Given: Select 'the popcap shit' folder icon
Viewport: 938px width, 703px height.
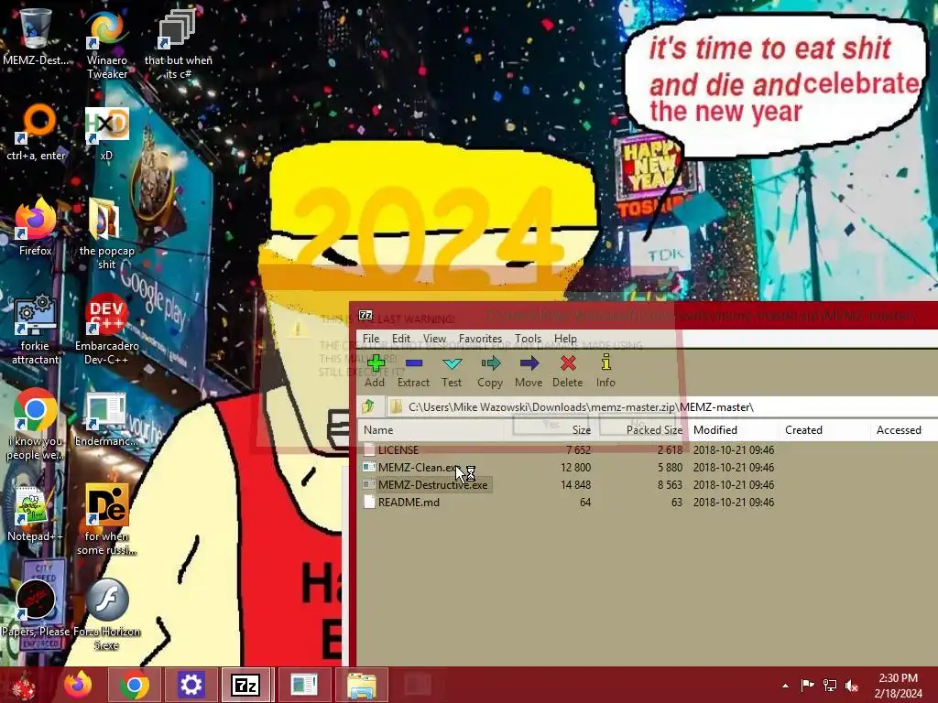Looking at the screenshot, I should pyautogui.click(x=107, y=234).
